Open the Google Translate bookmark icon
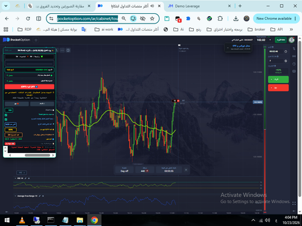The image size is (302, 226). point(84,30)
